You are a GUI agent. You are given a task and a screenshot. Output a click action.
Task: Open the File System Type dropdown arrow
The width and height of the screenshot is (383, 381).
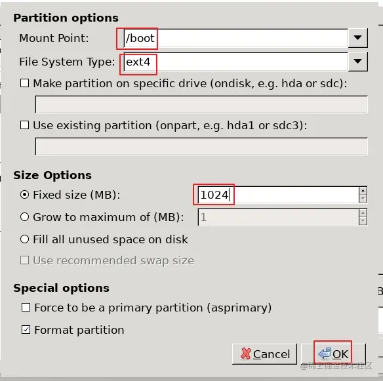pos(357,61)
